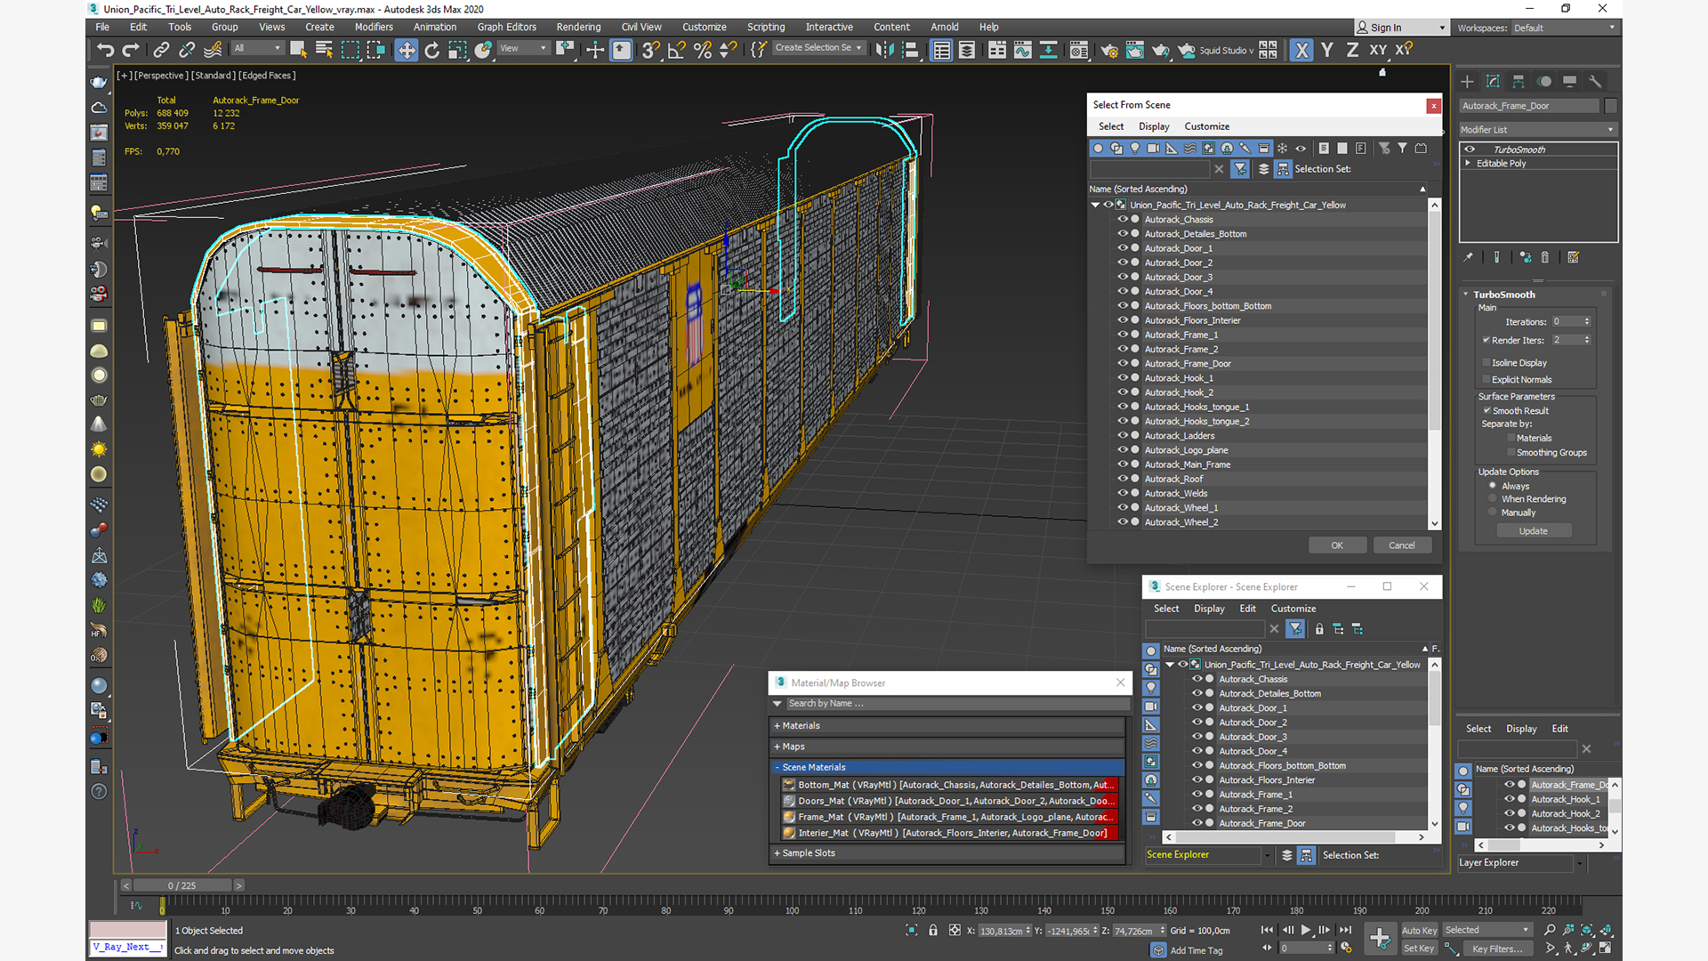Choose the Select Object arrow tool
The height and width of the screenshot is (961, 1708).
(x=299, y=51)
